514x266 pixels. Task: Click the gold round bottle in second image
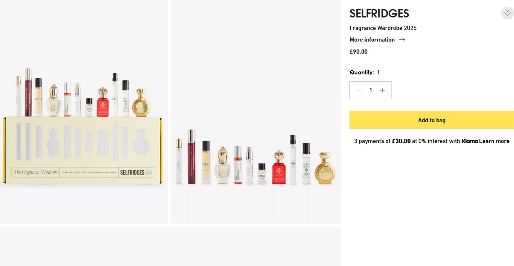point(324,168)
